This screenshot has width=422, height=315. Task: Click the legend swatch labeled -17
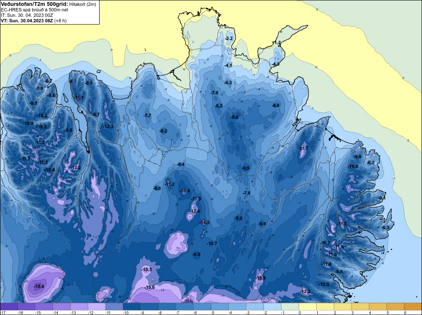(9, 307)
